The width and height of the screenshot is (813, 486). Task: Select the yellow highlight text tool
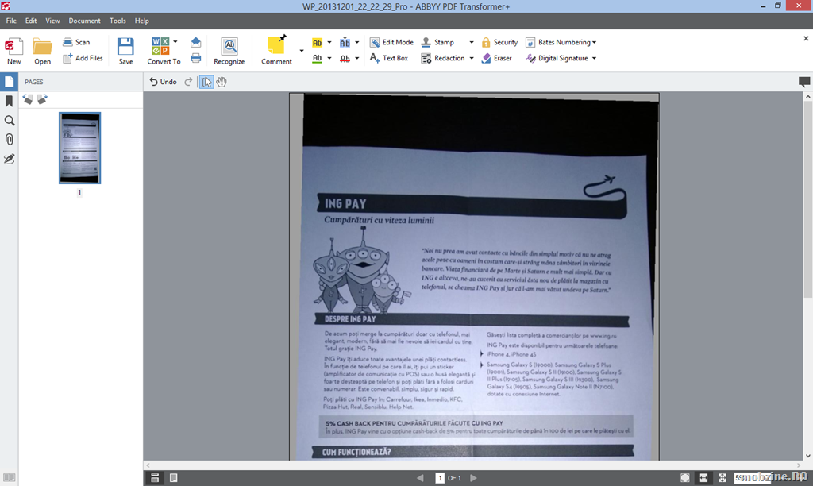point(317,43)
